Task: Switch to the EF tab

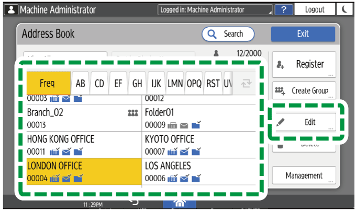Action: point(118,84)
